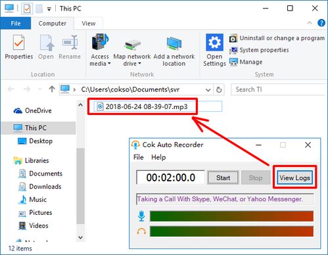Screen dimensions: 328x255
Task: Click navigation pane scroll up arrow
Action: point(80,105)
